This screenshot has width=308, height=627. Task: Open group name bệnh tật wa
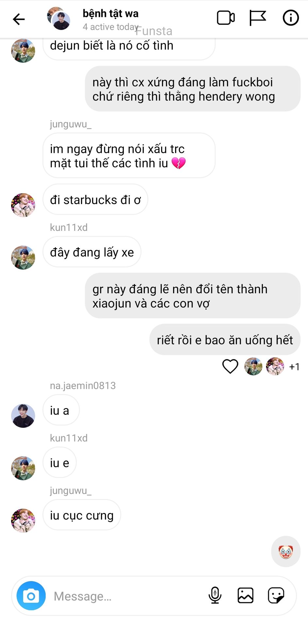click(110, 13)
